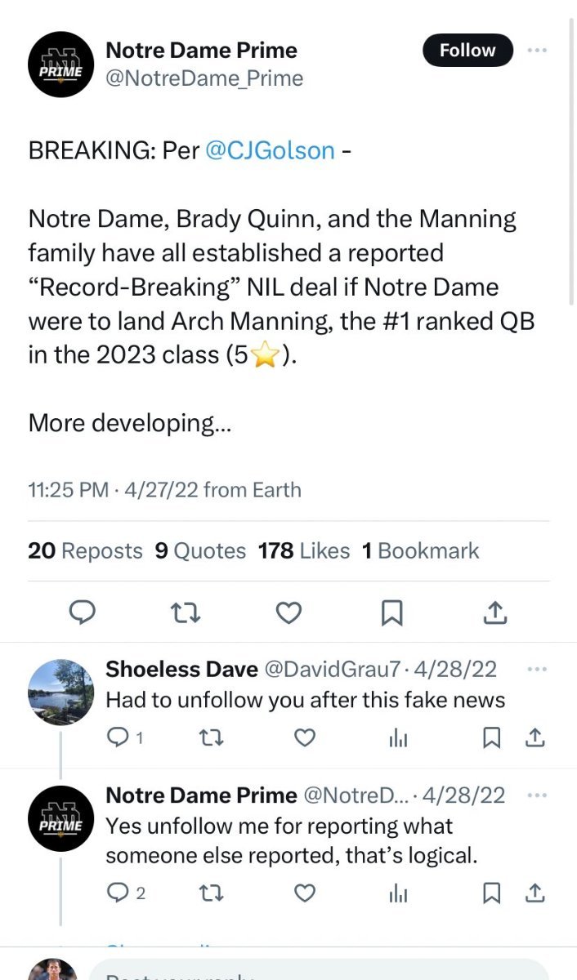Like Shoeless Dave's reply

[304, 738]
